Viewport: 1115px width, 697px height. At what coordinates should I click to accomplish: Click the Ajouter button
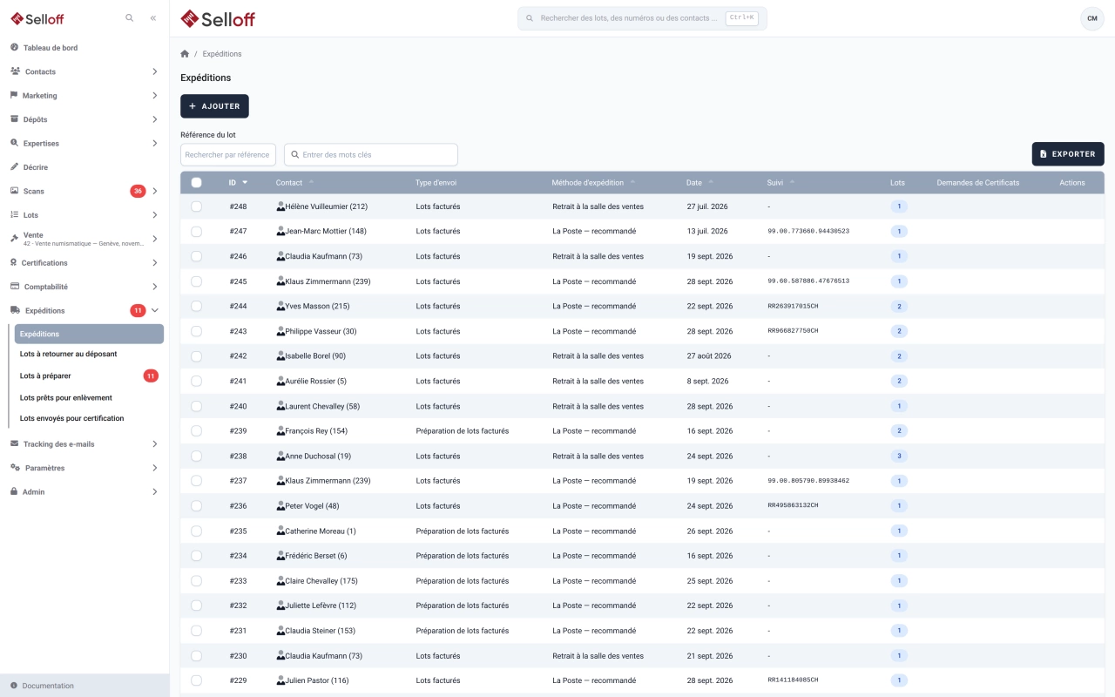point(214,106)
